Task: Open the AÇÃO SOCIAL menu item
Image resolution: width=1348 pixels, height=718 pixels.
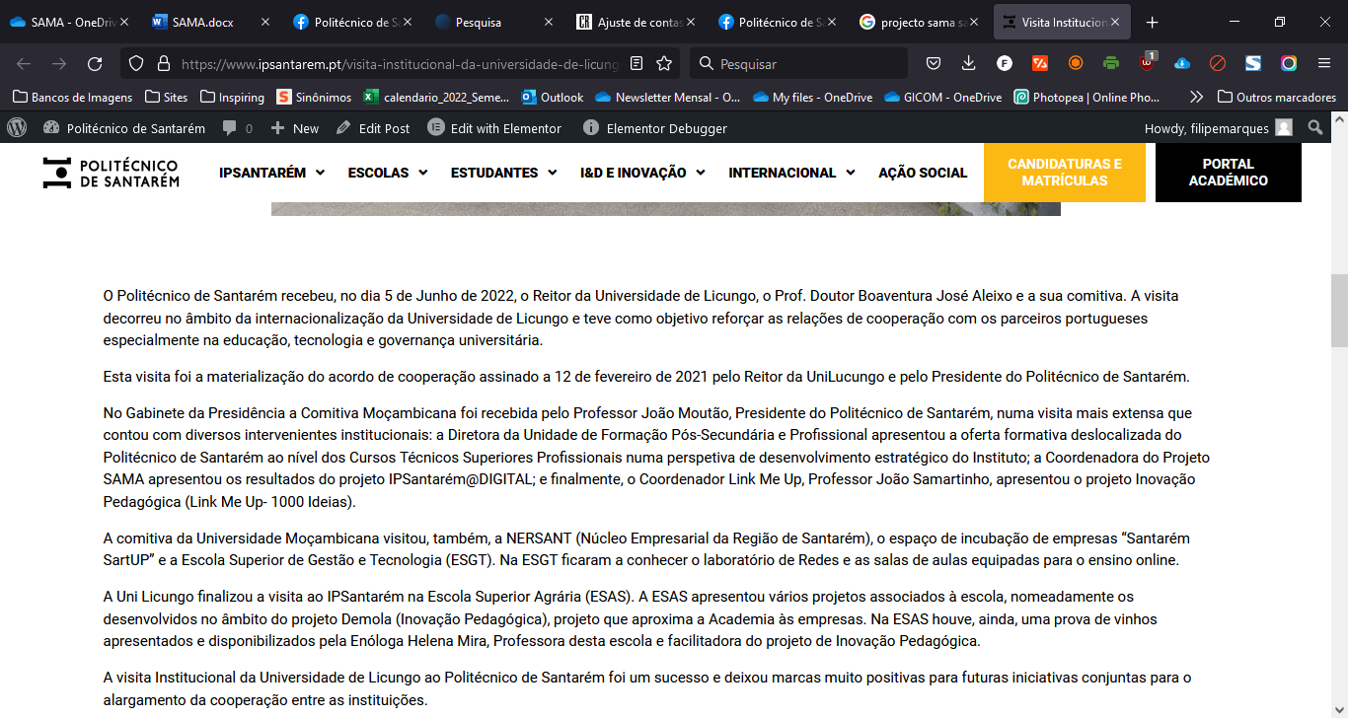Action: [x=923, y=173]
